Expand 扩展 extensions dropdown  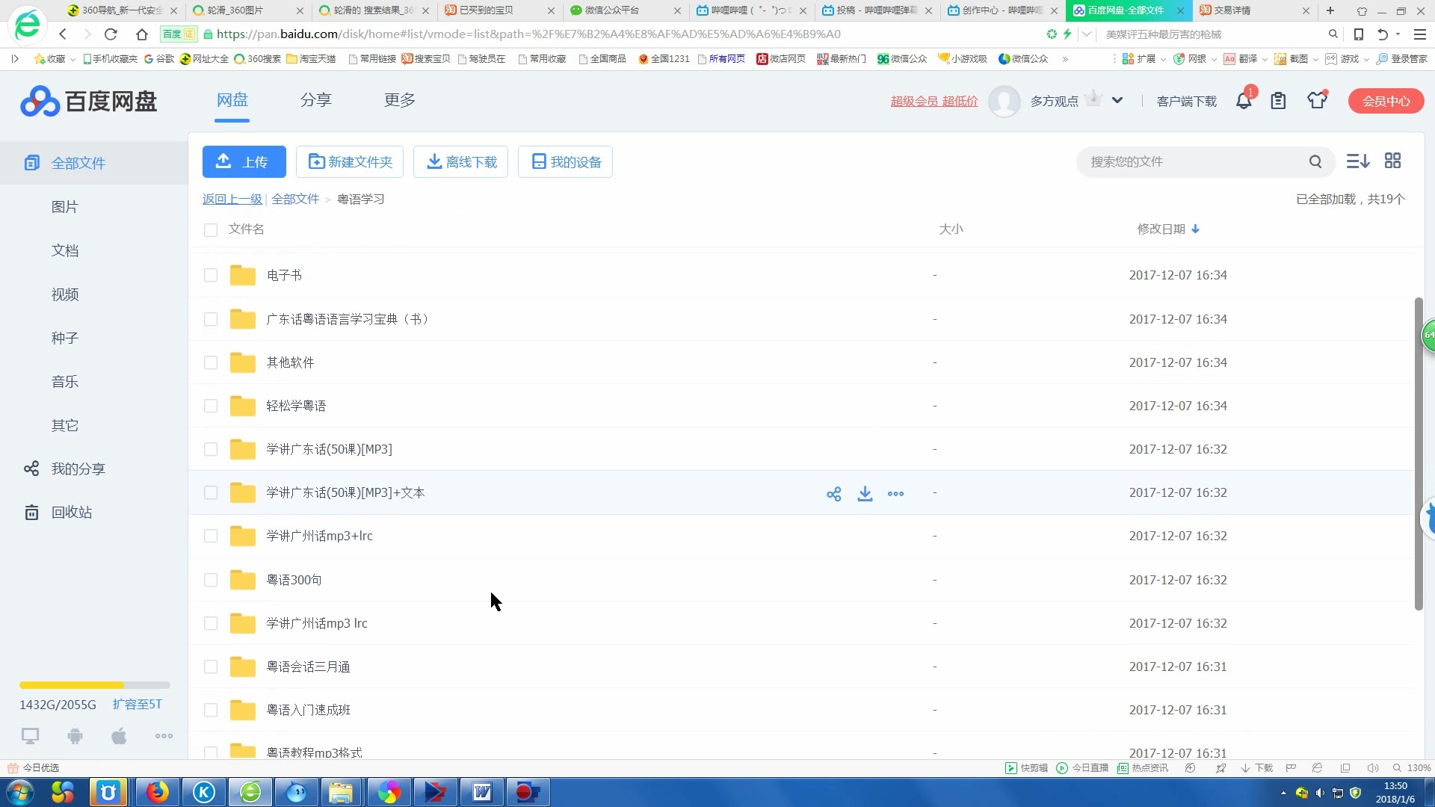click(x=1163, y=59)
